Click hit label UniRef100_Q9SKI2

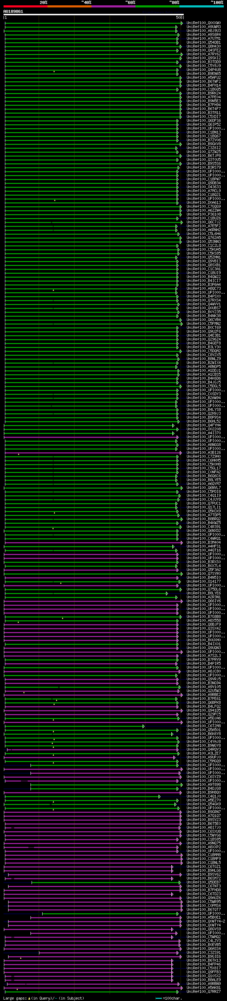coord(204,58)
